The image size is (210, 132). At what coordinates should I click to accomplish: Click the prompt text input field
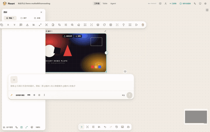(x=71, y=86)
